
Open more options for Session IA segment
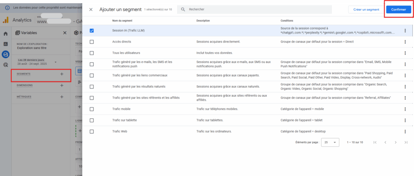click(405, 30)
